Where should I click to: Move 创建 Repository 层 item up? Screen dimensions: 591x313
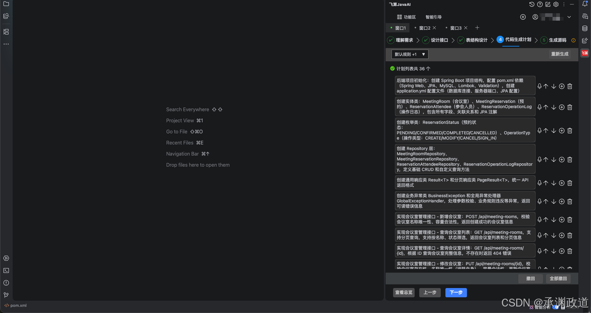click(x=546, y=160)
